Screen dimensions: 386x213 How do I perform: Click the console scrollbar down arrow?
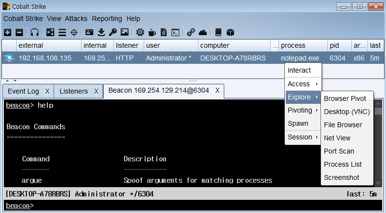point(378,183)
